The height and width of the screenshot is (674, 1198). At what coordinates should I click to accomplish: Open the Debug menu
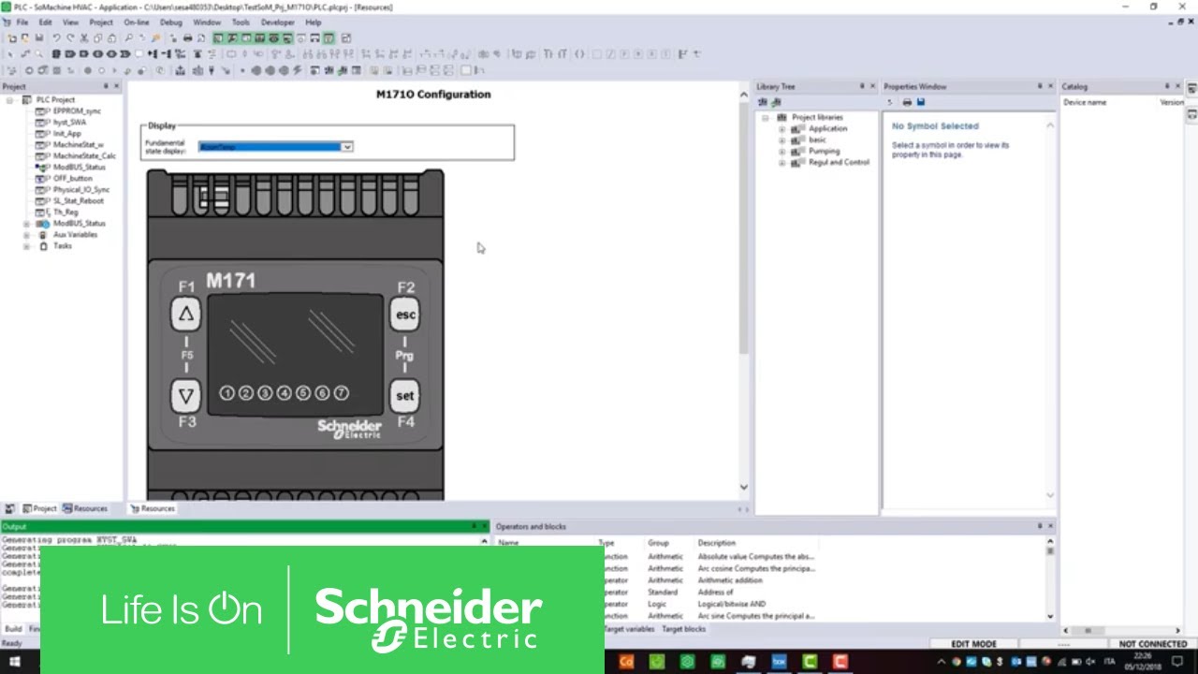(x=171, y=22)
